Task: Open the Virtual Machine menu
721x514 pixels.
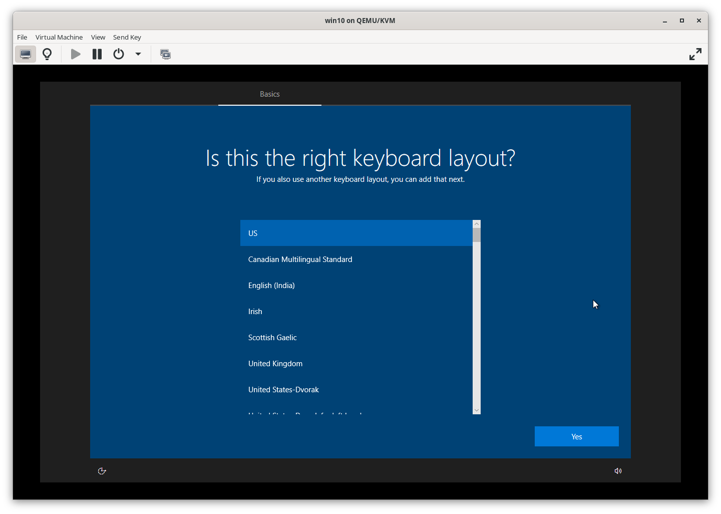Action: 59,37
